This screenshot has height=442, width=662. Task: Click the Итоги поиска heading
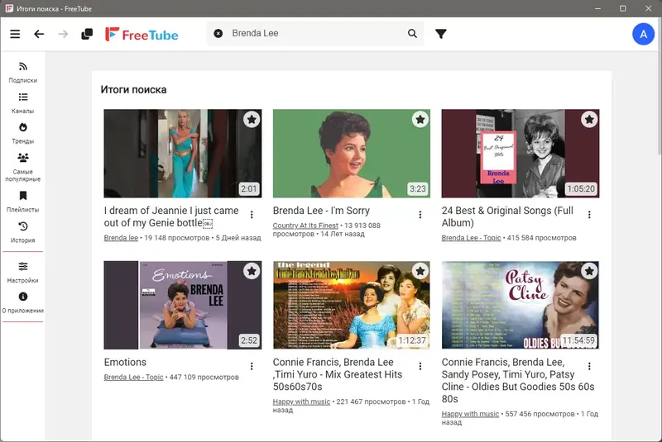[x=133, y=90]
